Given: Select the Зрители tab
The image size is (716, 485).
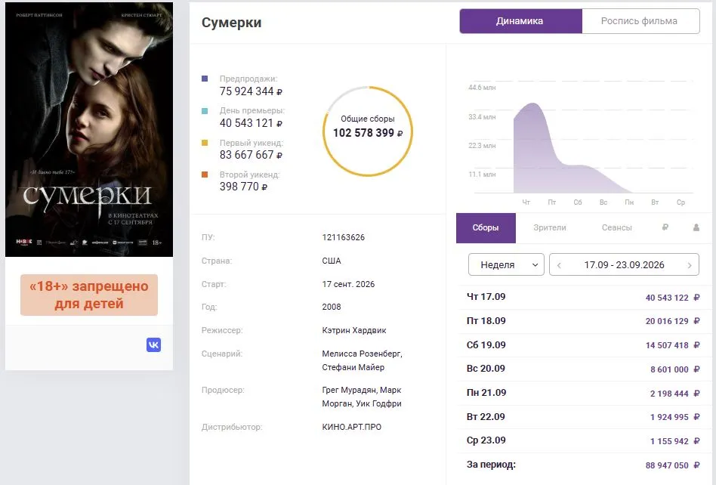Looking at the screenshot, I should [550, 227].
